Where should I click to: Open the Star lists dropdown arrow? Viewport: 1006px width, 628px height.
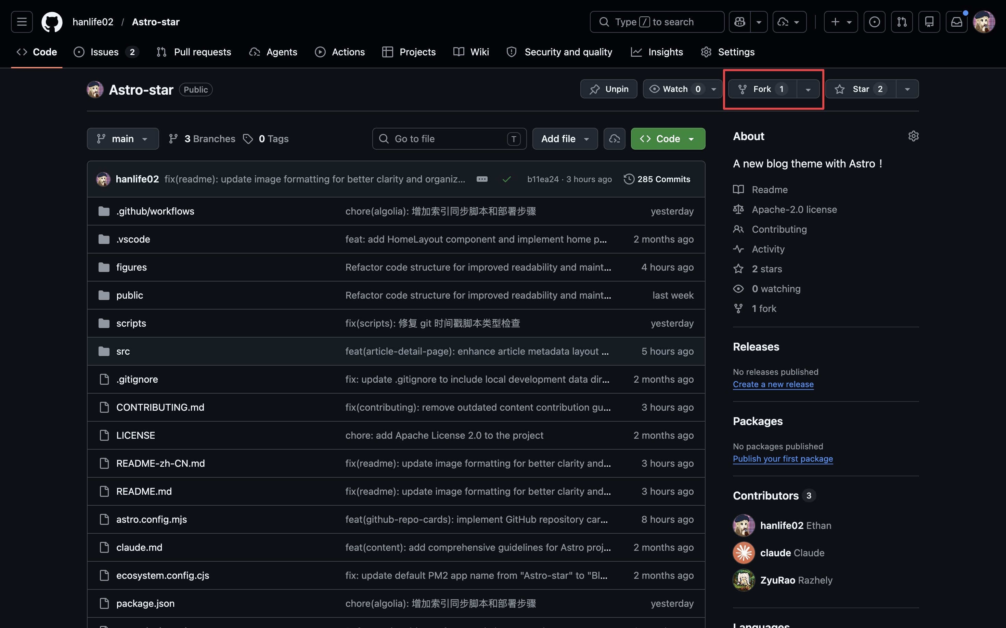[907, 89]
